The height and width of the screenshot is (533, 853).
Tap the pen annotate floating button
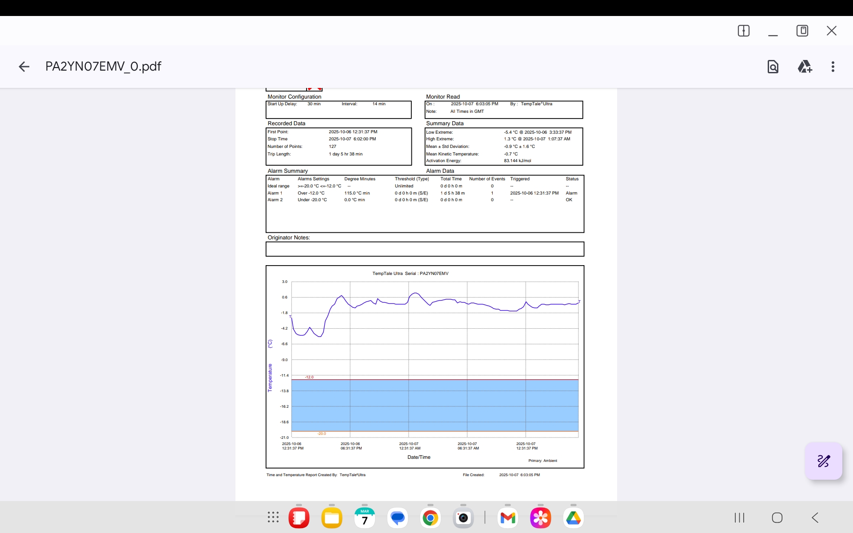tap(823, 461)
